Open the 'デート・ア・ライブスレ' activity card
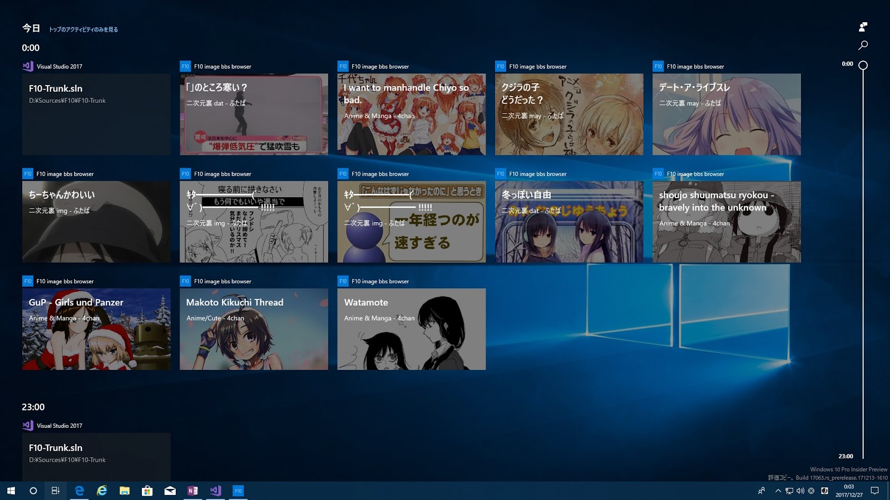The width and height of the screenshot is (890, 500). pos(726,114)
